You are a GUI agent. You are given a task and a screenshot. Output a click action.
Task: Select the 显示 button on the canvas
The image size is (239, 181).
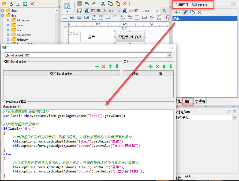coord(92,37)
